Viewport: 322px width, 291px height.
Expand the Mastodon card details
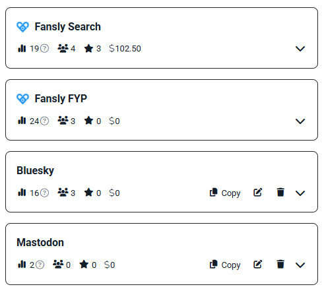300,265
